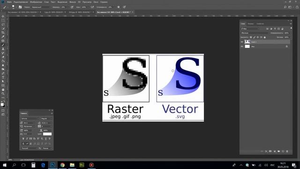This screenshot has width=300, height=169.
Task: Open the Layers panel flyout menu
Action: pos(291,24)
